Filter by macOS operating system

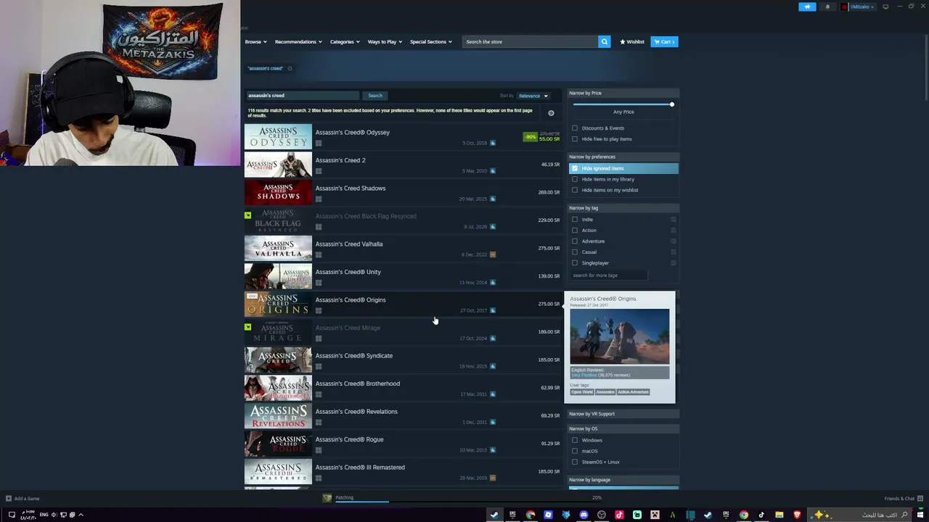(575, 451)
